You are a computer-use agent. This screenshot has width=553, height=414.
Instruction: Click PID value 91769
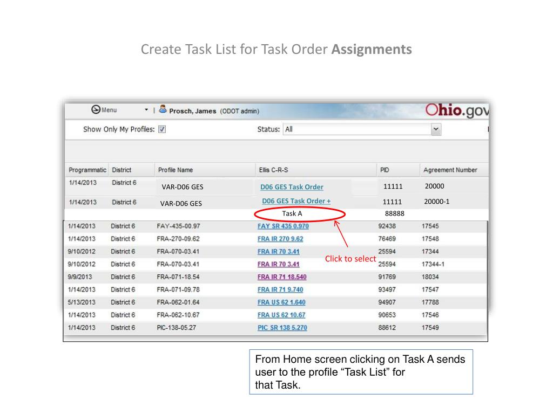[x=387, y=277]
